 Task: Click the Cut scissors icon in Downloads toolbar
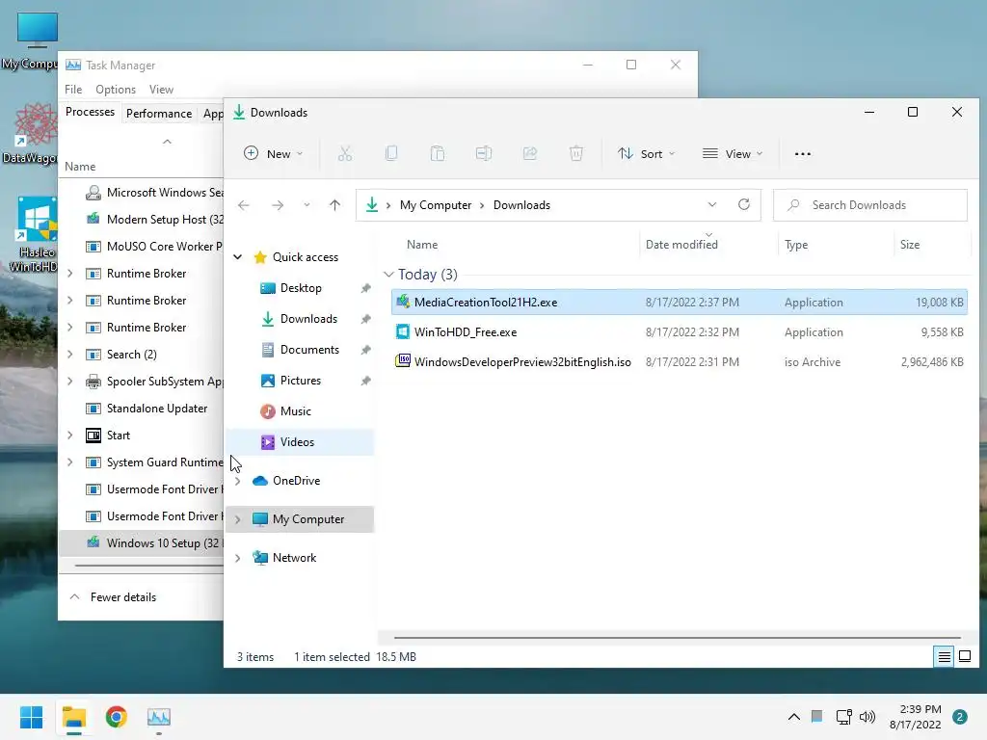tap(345, 153)
